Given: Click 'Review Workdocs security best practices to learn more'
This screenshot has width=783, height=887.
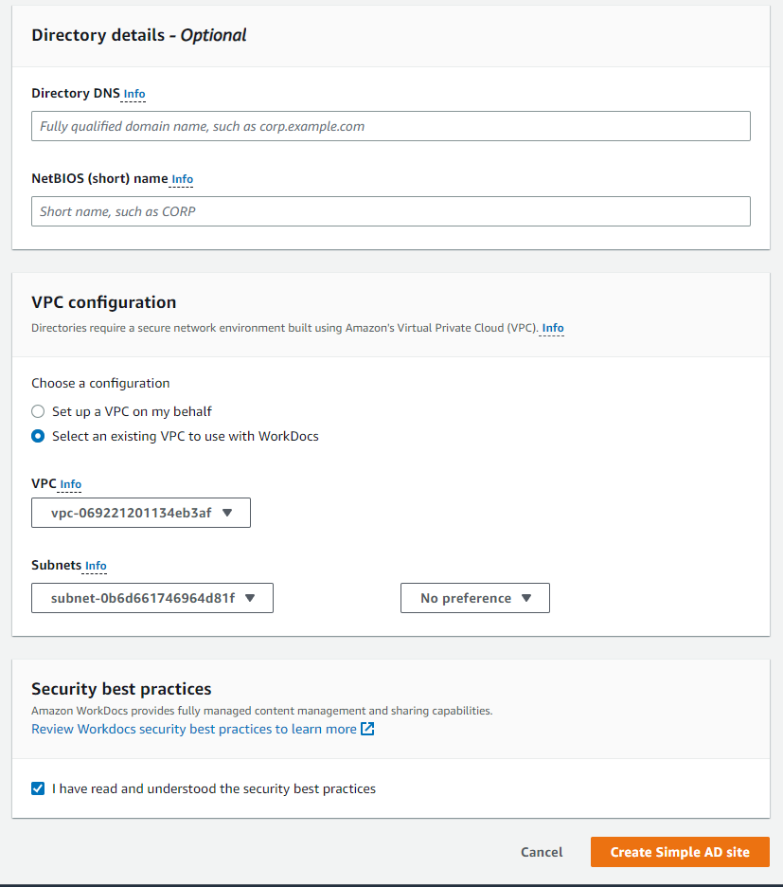Looking at the screenshot, I should click(x=191, y=729).
